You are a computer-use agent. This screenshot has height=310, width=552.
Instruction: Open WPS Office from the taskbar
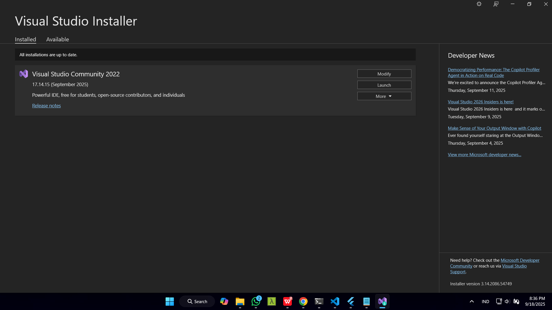(287, 301)
